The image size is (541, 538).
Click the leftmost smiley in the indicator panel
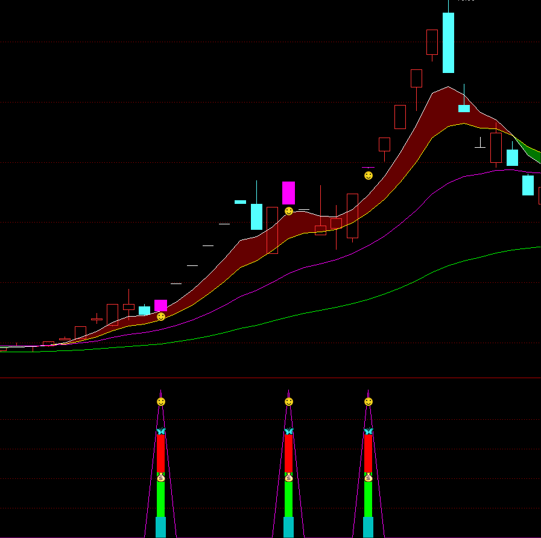(x=160, y=402)
